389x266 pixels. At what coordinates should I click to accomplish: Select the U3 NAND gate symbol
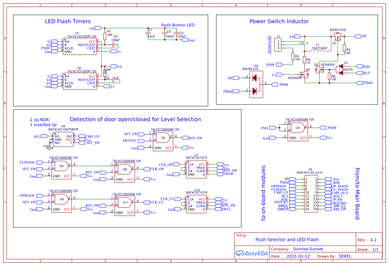coord(298,131)
